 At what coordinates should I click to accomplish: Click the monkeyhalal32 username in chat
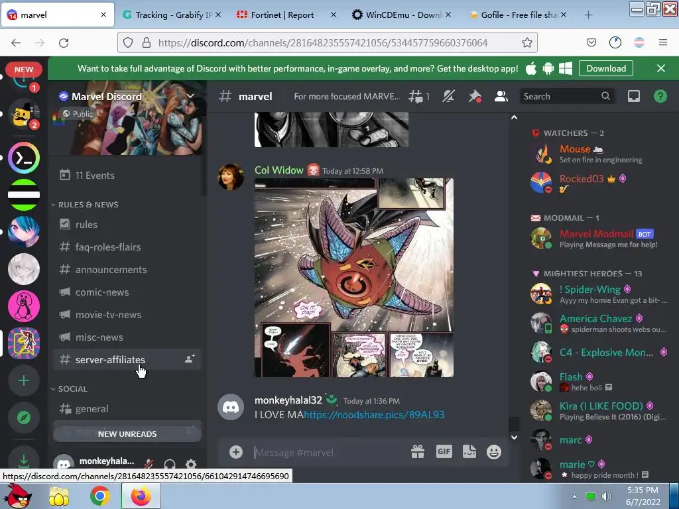click(288, 400)
